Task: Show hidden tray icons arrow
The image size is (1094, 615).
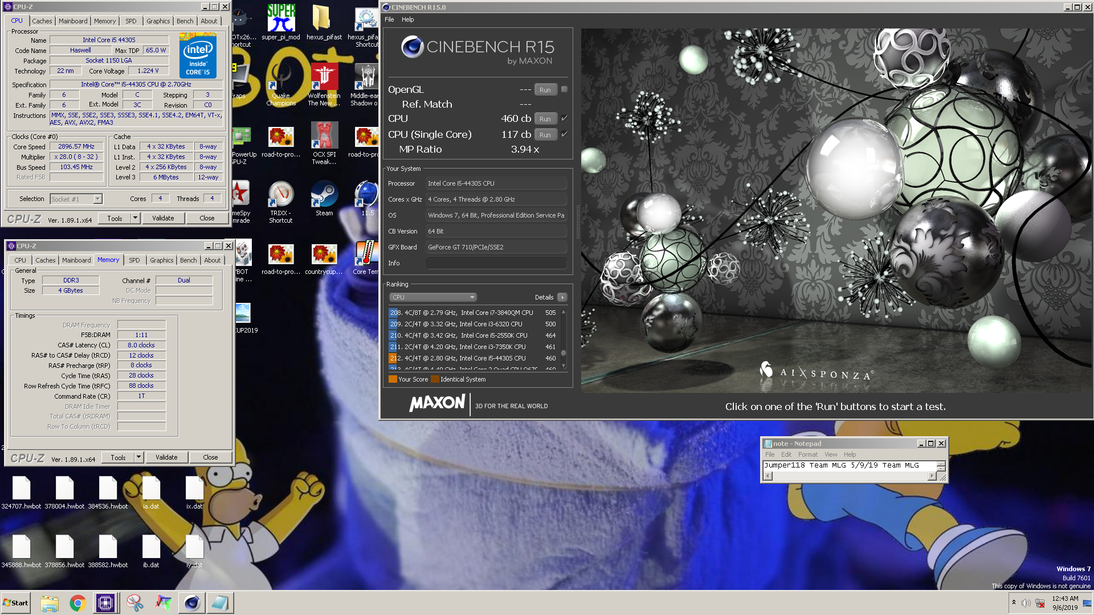Action: (x=1014, y=602)
